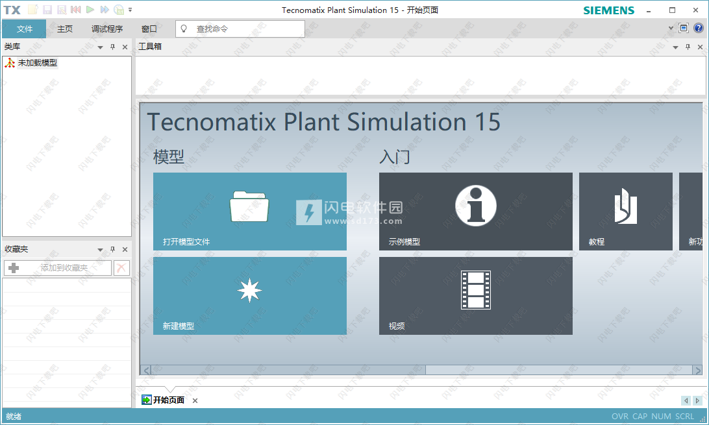Switch to the 主页 ribbon tab

(65, 29)
